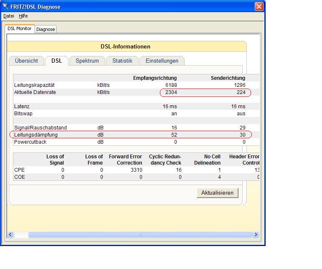
Task: Open the Hilfe menu
Action: point(23,16)
